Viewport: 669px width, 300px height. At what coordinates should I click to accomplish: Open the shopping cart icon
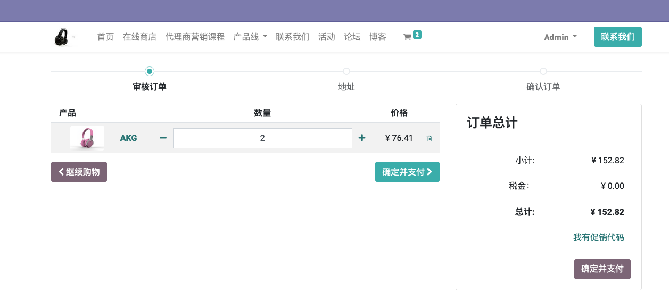point(408,37)
